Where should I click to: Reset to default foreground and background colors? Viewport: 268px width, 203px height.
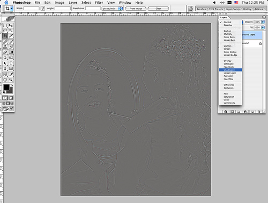point(4,92)
